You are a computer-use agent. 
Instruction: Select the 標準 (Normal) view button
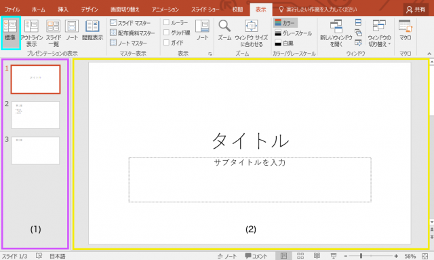tap(11, 33)
